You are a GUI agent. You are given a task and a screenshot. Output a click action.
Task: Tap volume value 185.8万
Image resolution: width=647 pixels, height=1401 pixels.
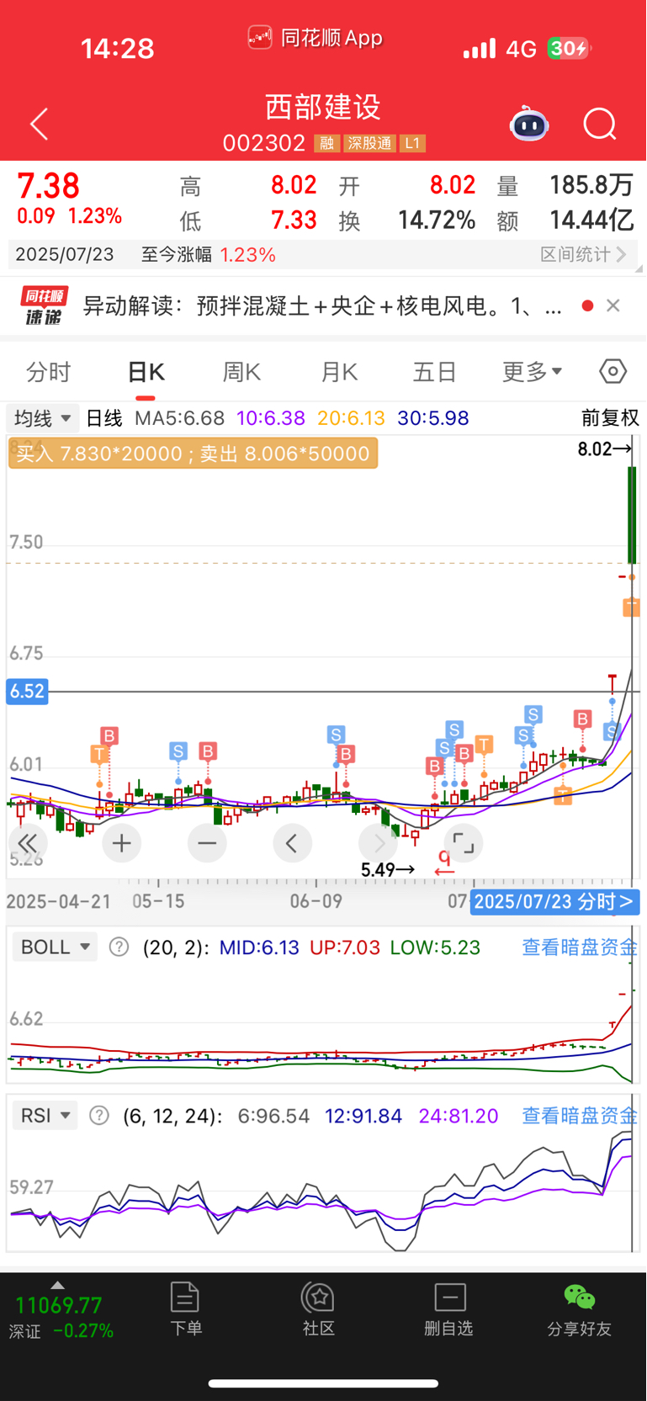click(591, 185)
